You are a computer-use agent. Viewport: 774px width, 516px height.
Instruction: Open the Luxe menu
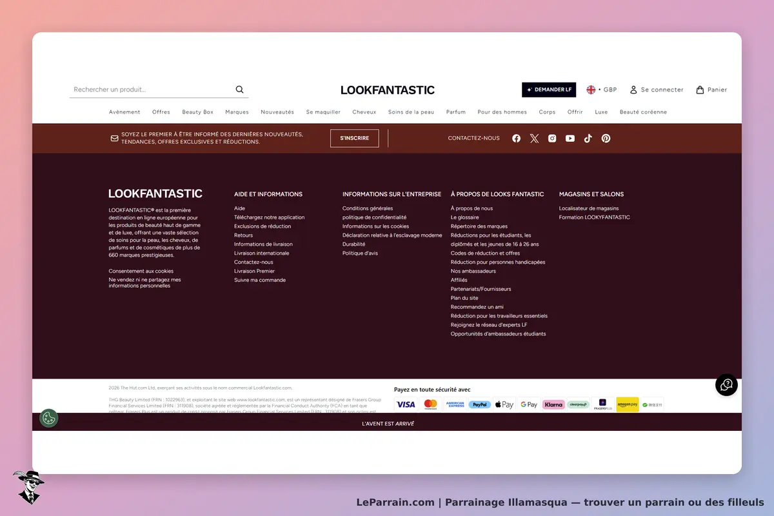pyautogui.click(x=601, y=112)
